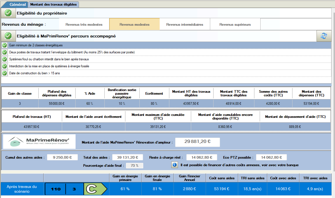Click green check beside Eligibilité à MaPrimRenov'

8,36
